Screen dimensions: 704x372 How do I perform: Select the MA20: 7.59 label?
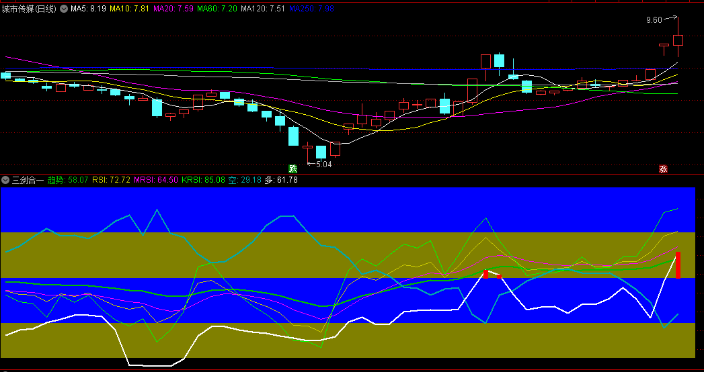(173, 9)
